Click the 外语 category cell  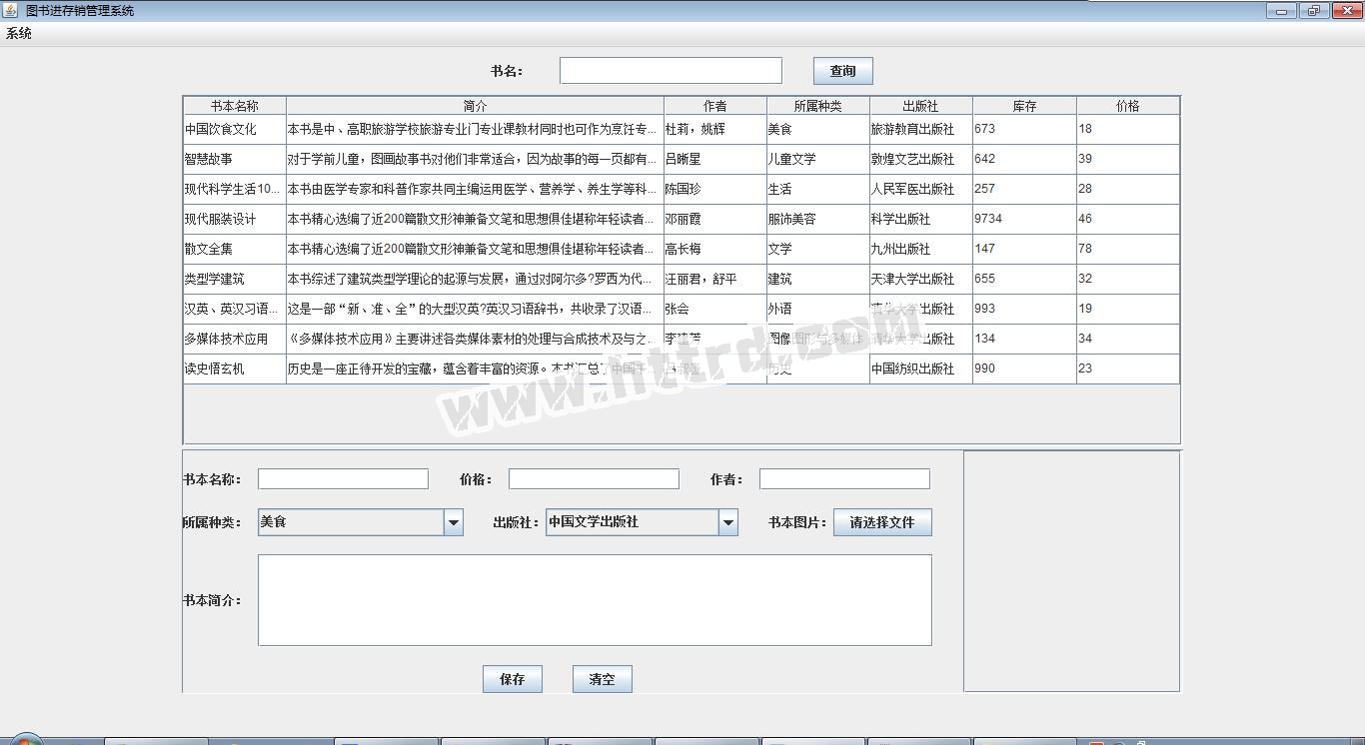[x=818, y=309]
